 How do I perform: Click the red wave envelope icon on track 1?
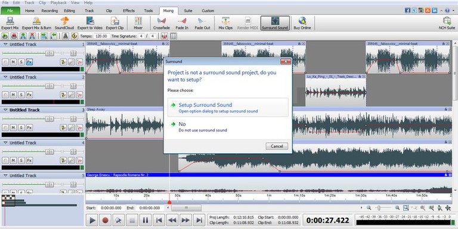coord(79,62)
